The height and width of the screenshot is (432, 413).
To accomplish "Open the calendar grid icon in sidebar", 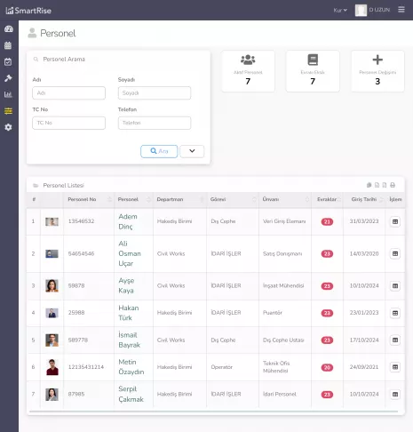I will click(8, 45).
